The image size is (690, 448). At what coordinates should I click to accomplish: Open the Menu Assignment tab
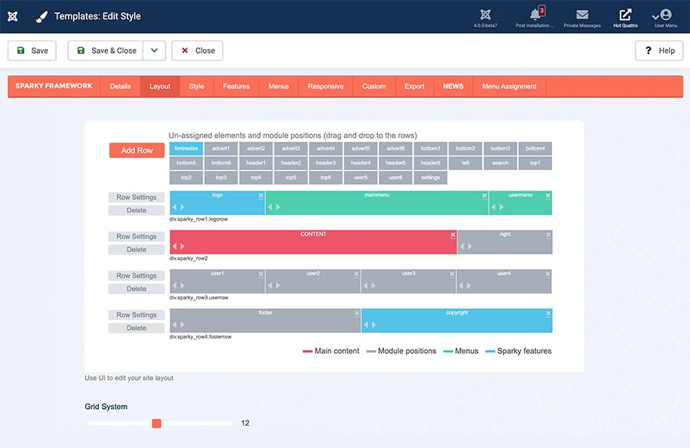click(509, 87)
